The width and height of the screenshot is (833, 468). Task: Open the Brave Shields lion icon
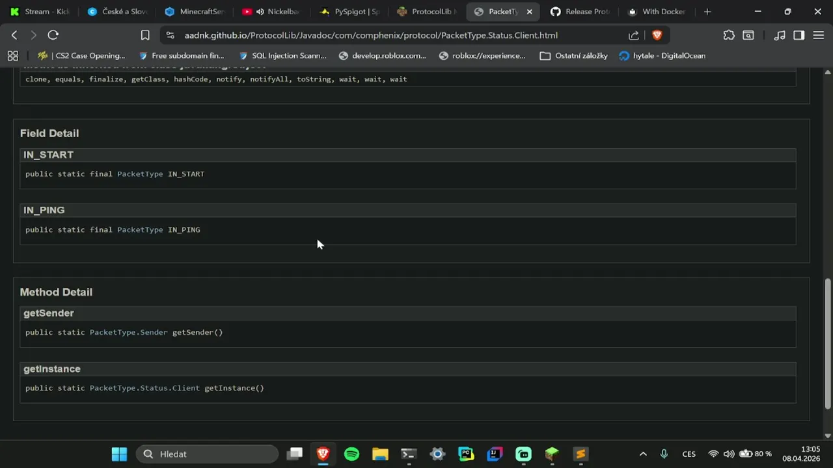pyautogui.click(x=657, y=35)
